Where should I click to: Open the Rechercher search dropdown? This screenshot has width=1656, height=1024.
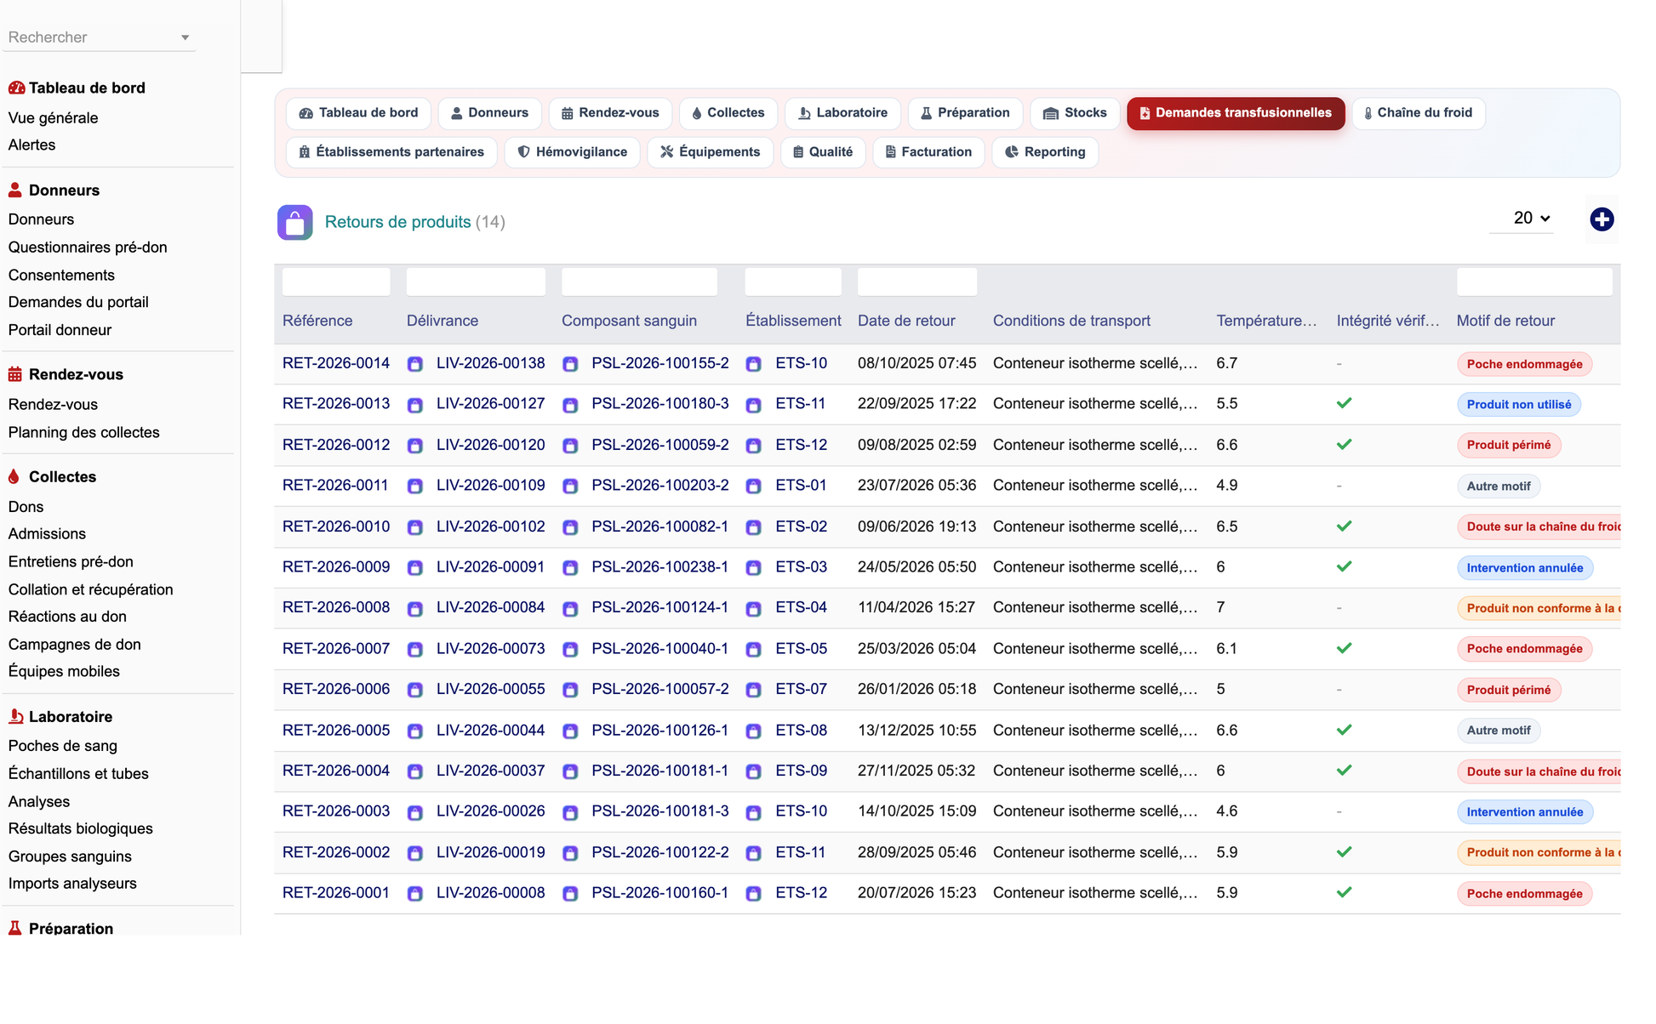pos(100,37)
